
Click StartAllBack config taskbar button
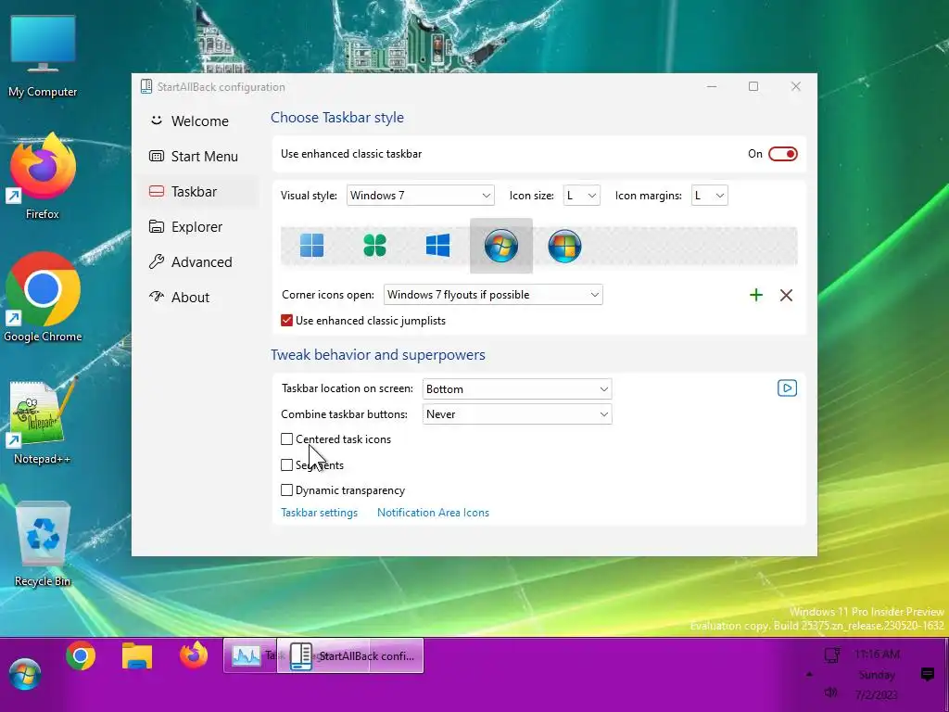pyautogui.click(x=350, y=655)
